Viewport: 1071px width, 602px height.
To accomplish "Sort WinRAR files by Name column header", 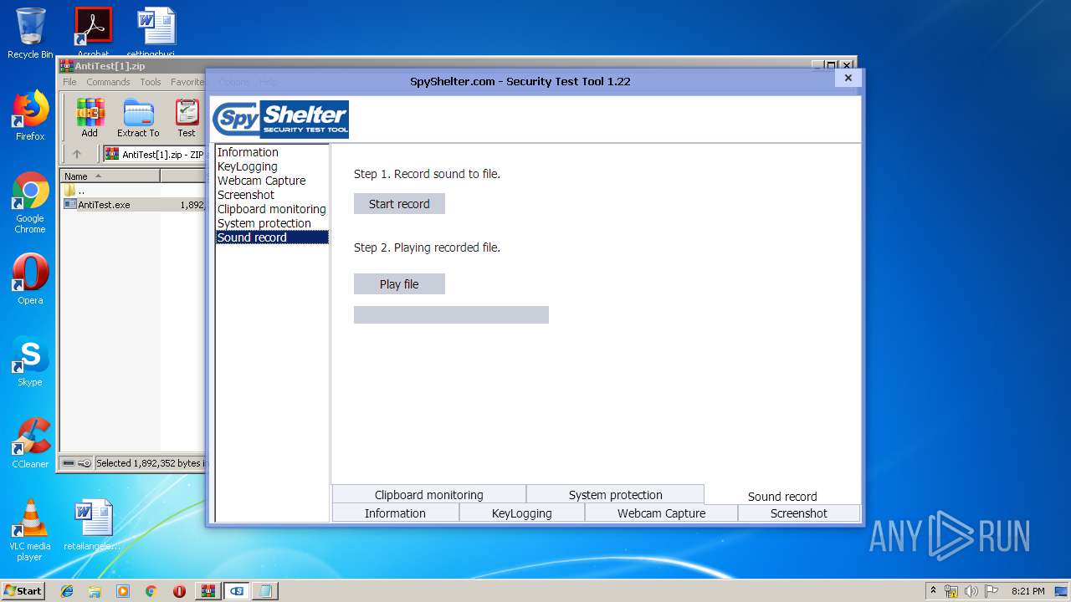I will (110, 176).
